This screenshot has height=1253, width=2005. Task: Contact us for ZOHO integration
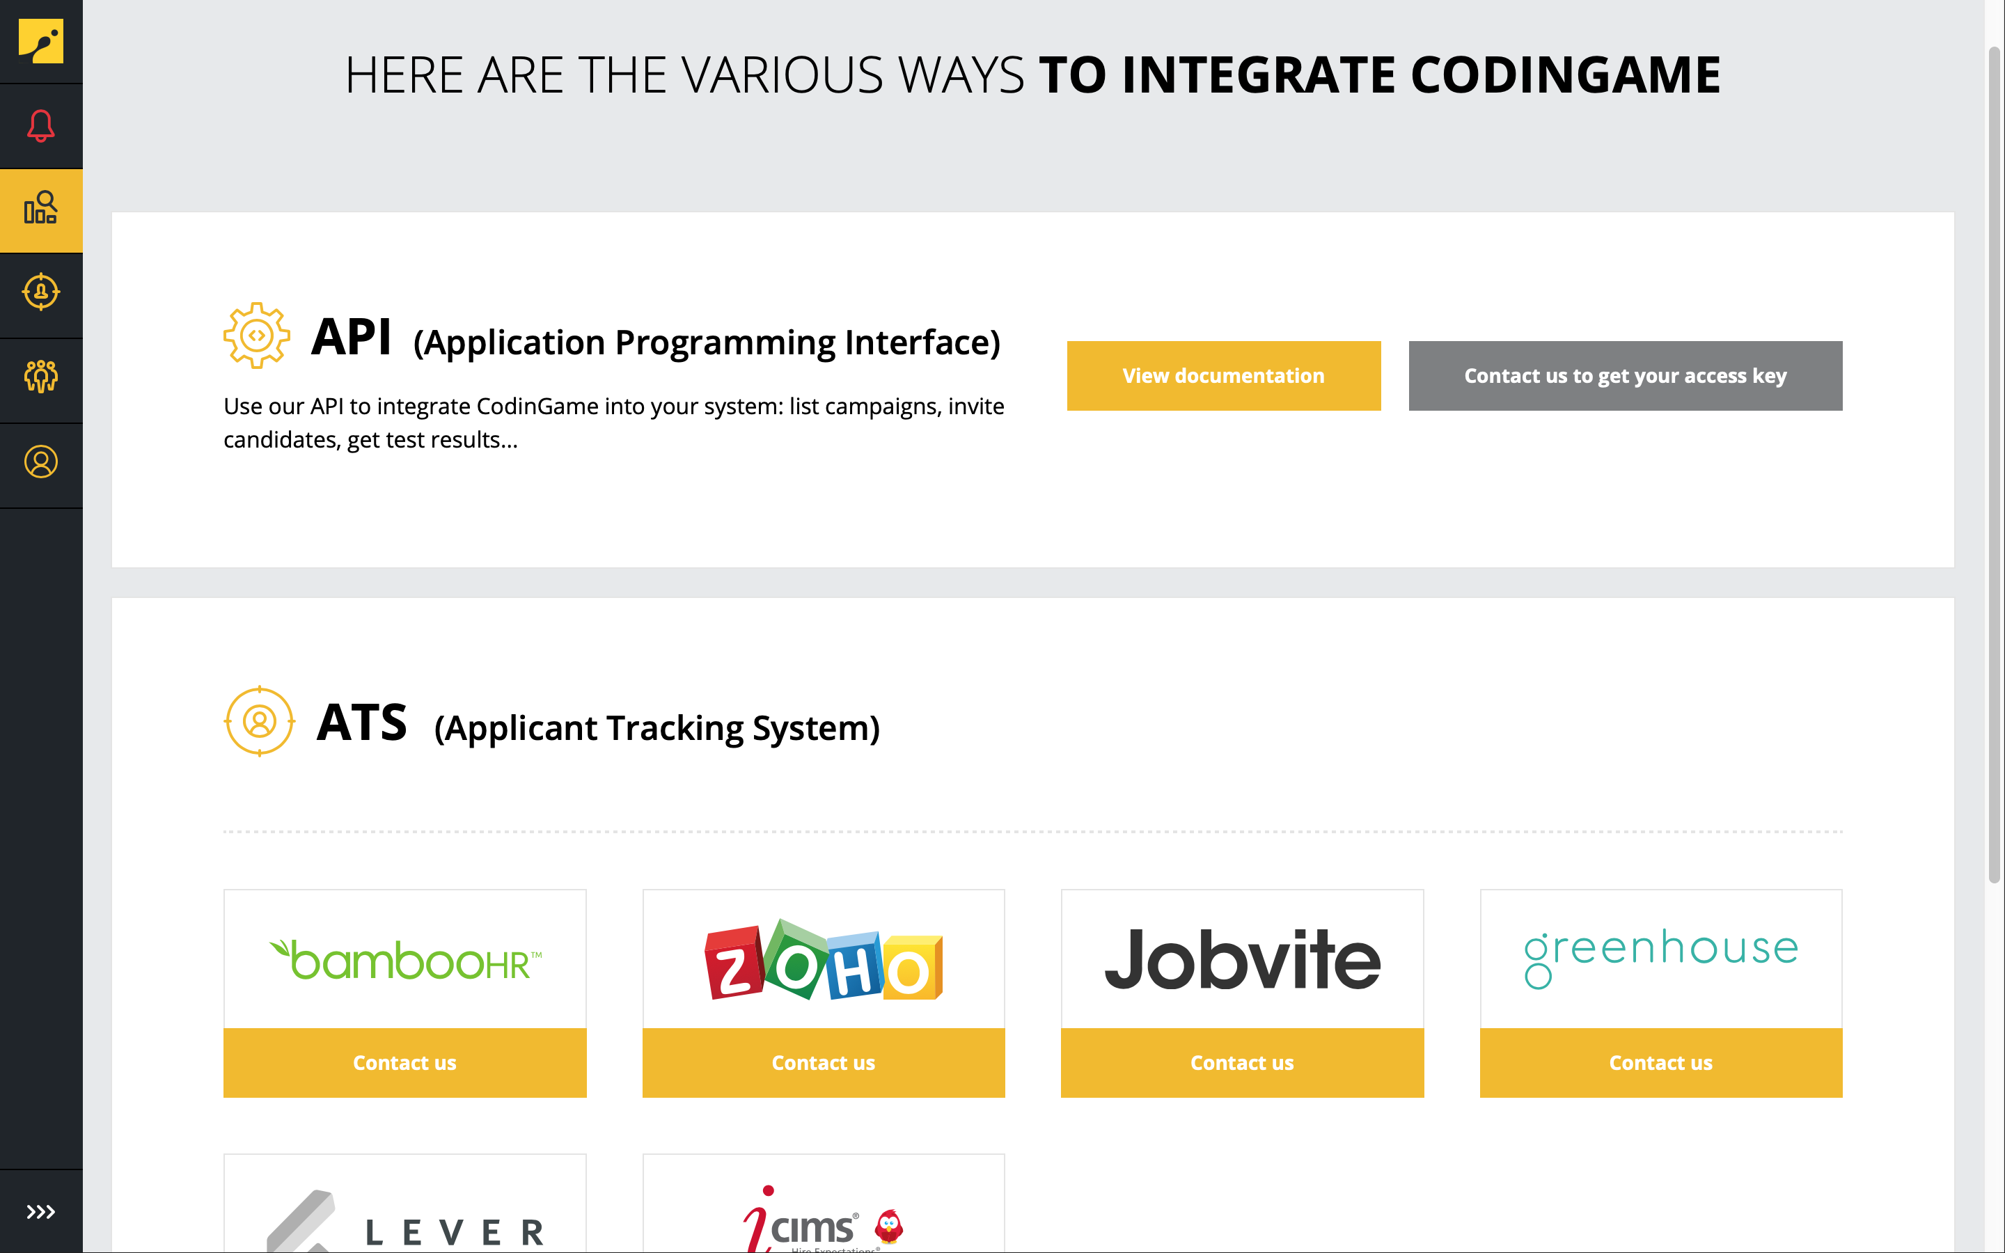click(823, 1062)
